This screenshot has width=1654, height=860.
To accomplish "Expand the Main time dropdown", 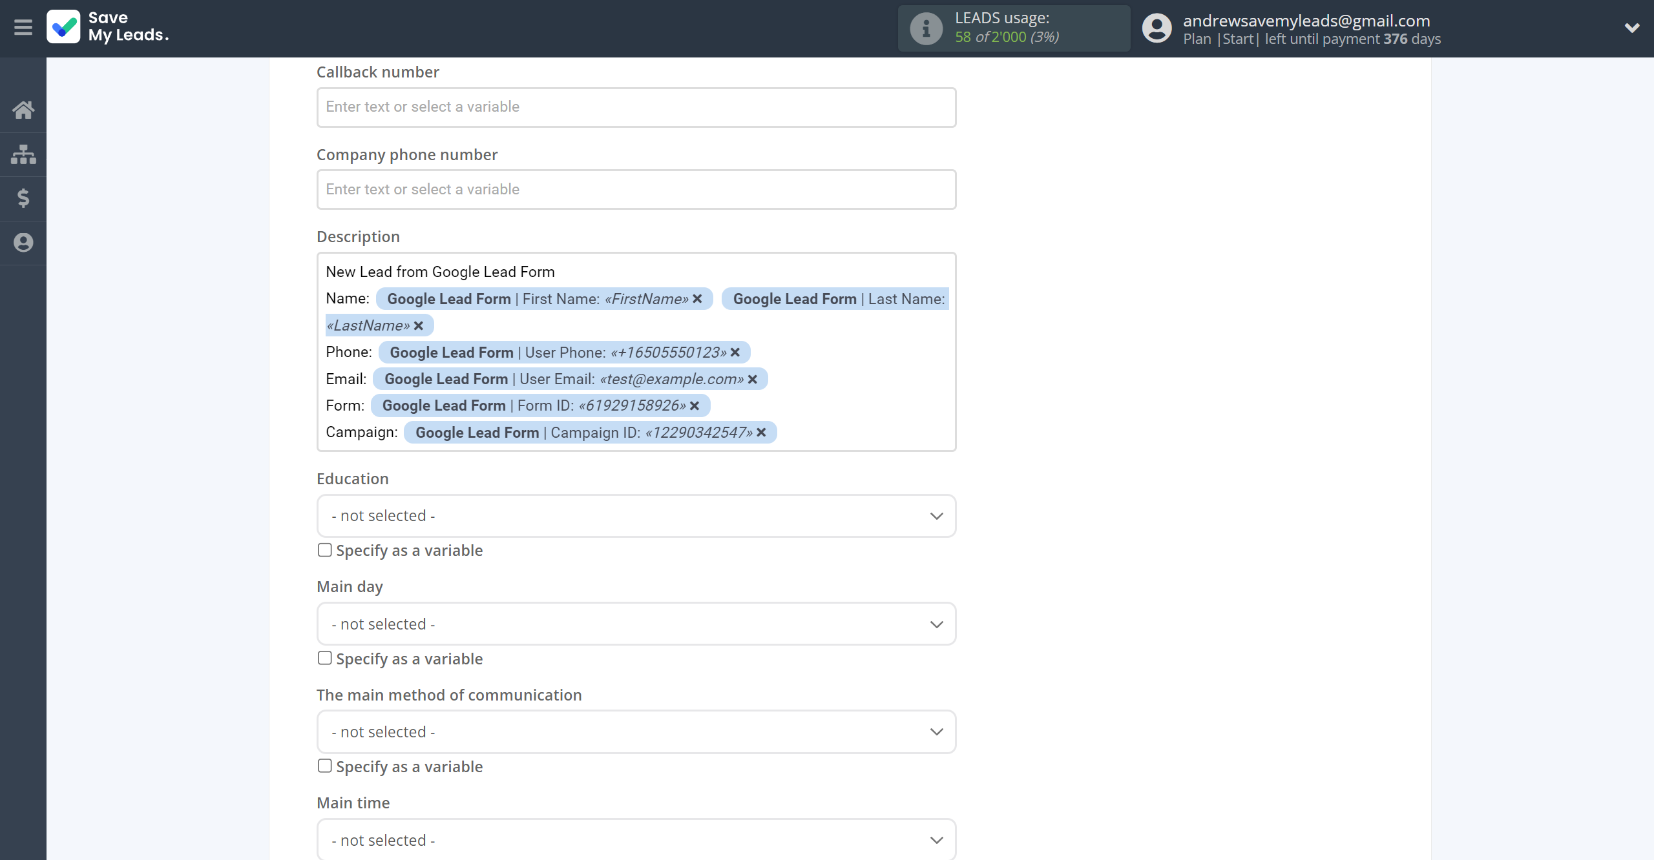I will (936, 839).
